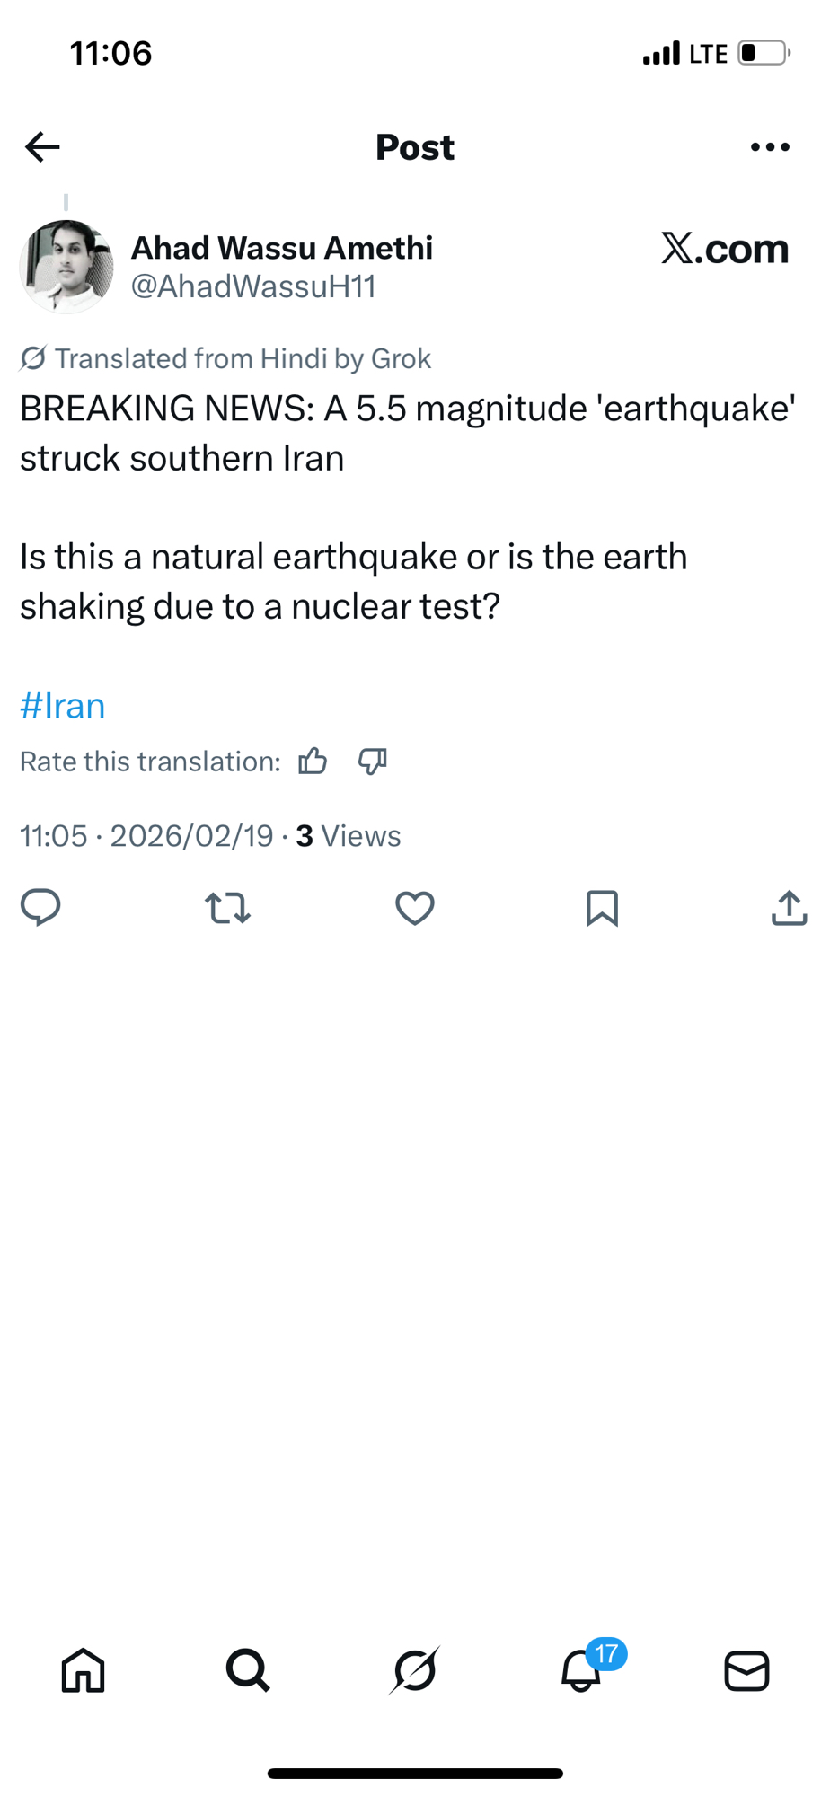Tap the post timestamp 11:05 · 2026/02/19
This screenshot has width=830, height=1796.
(146, 836)
